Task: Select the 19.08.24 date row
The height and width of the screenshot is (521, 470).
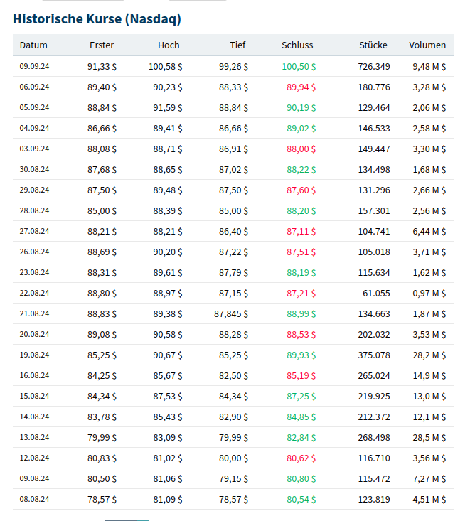Action: click(34, 355)
